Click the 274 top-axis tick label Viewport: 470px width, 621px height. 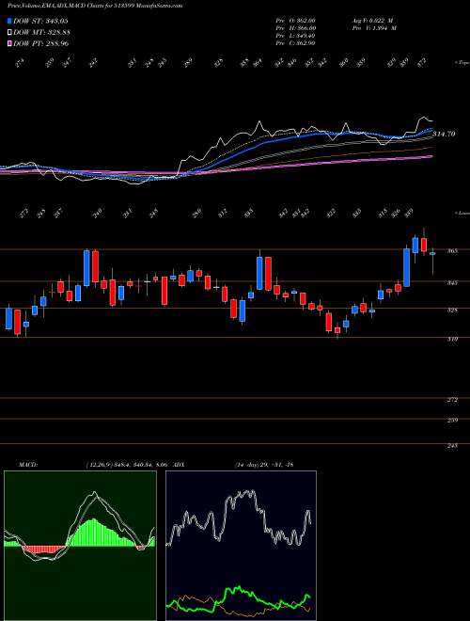click(20, 63)
